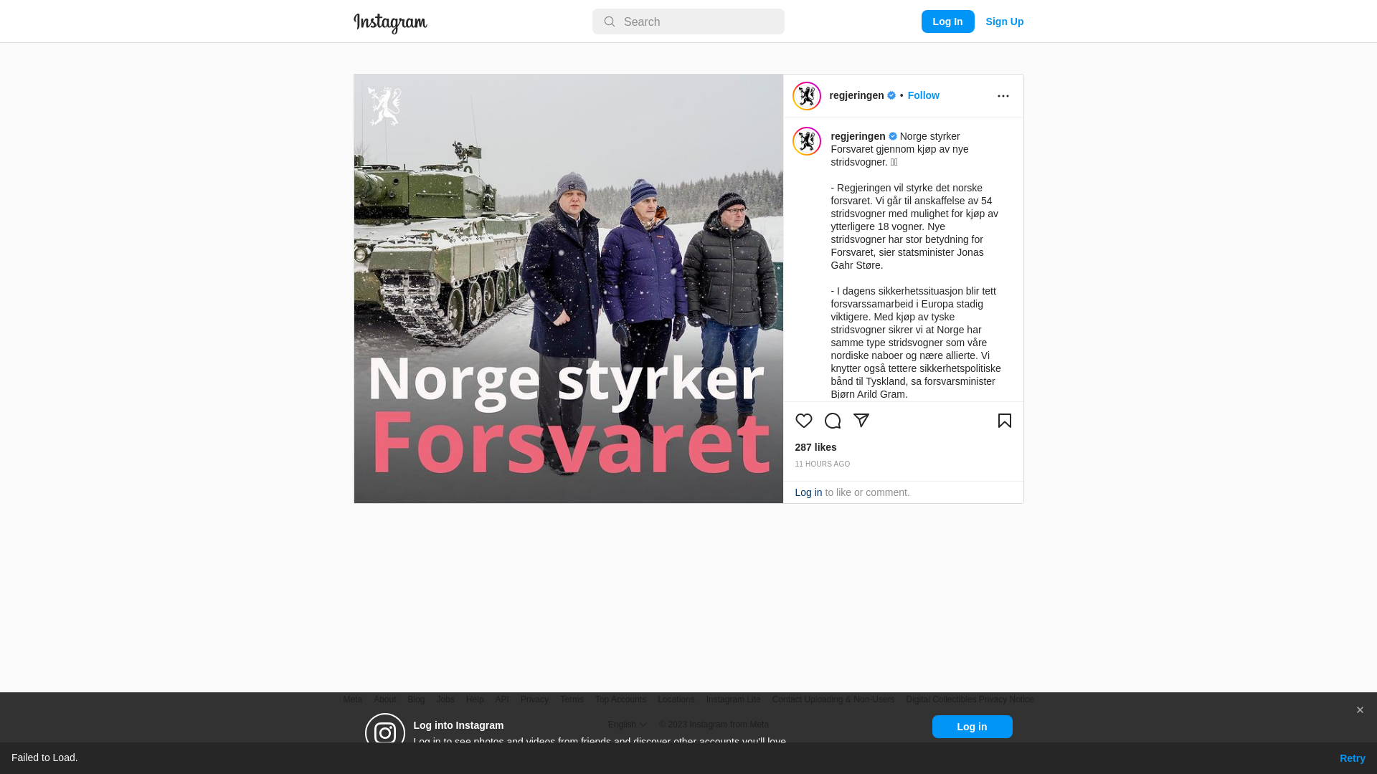The width and height of the screenshot is (1377, 774).
Task: Go to Instagram home via logo
Action: [x=390, y=23]
